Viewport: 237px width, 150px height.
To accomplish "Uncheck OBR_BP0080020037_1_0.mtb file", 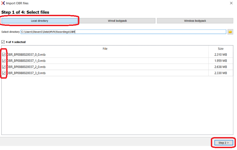I will 4,61.
